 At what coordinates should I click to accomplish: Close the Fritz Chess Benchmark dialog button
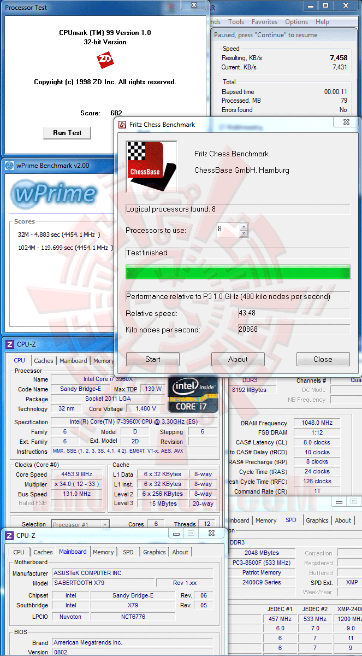tap(323, 359)
